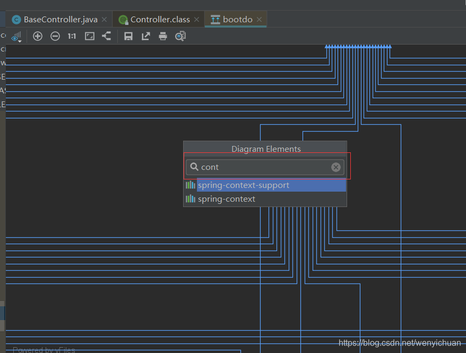Screen dimensions: 466x353
Task: Print the diagram
Action: click(x=163, y=36)
